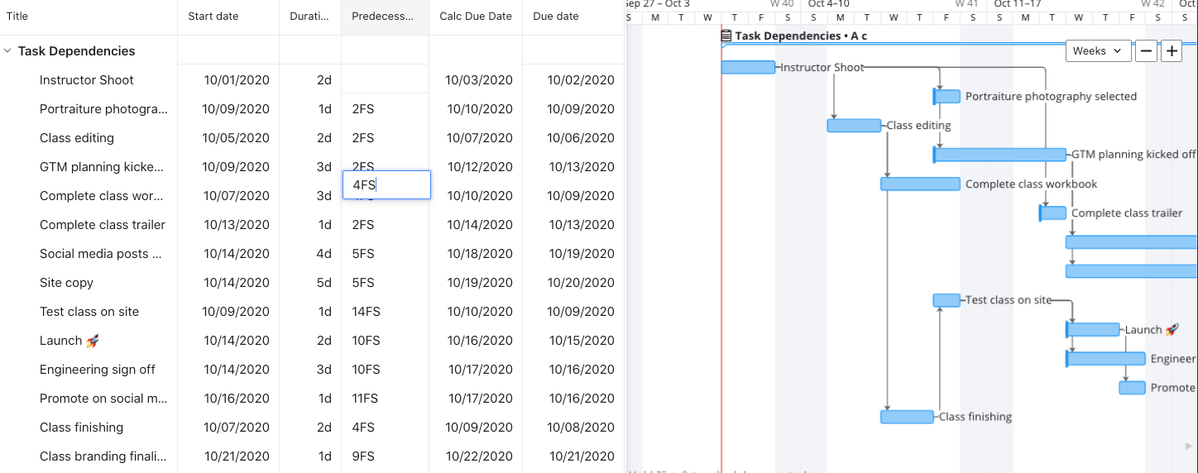The height and width of the screenshot is (473, 1198).
Task: Open the Weeks zoom level dropdown
Action: [x=1098, y=51]
